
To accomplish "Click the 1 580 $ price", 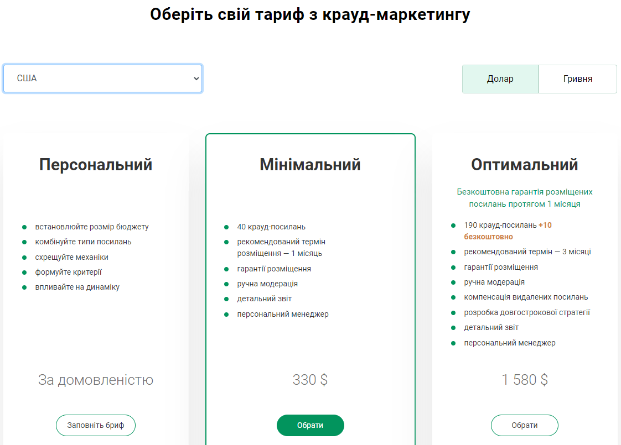I will point(524,380).
